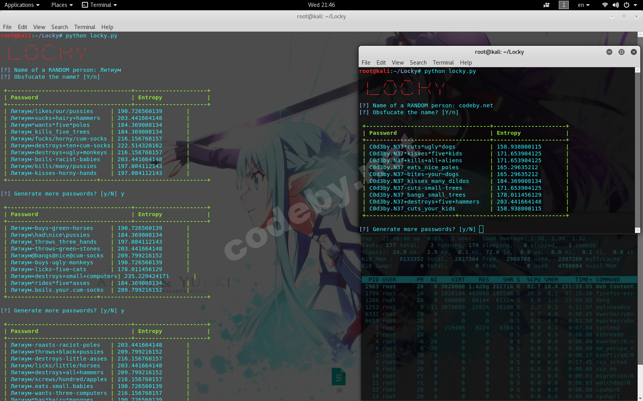
Task: Click the front terminal window's vertical scrollbar
Action: (x=638, y=150)
